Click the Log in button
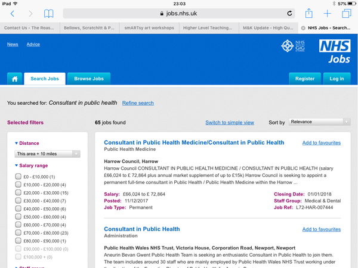Viewport: 358px width, 268px height. (337, 79)
